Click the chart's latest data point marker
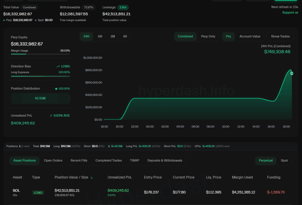The height and width of the screenshot is (205, 302). coord(292,73)
